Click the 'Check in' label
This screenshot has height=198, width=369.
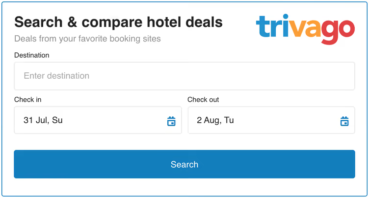(x=28, y=100)
